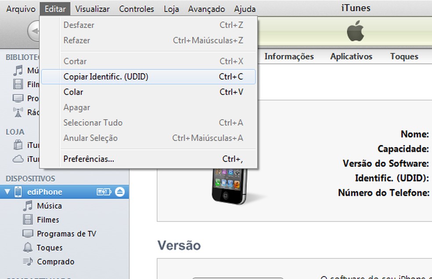The image size is (432, 279).
Task: Click the Programas de TV screen icon
Action: [28, 233]
